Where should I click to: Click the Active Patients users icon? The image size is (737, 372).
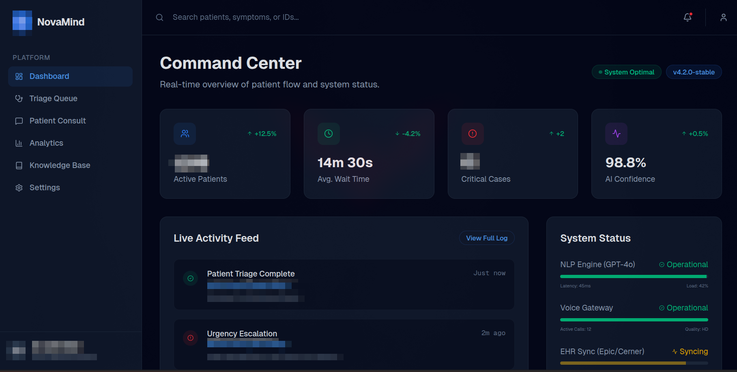(x=185, y=134)
